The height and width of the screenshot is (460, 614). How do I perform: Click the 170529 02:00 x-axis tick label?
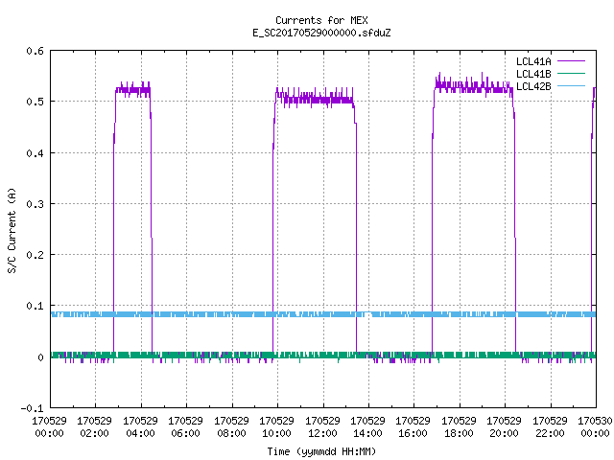point(94,426)
